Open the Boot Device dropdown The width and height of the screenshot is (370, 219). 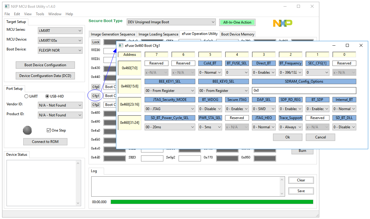coord(60,50)
